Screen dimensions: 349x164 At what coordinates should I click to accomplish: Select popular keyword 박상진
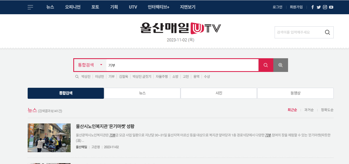[x=86, y=77]
